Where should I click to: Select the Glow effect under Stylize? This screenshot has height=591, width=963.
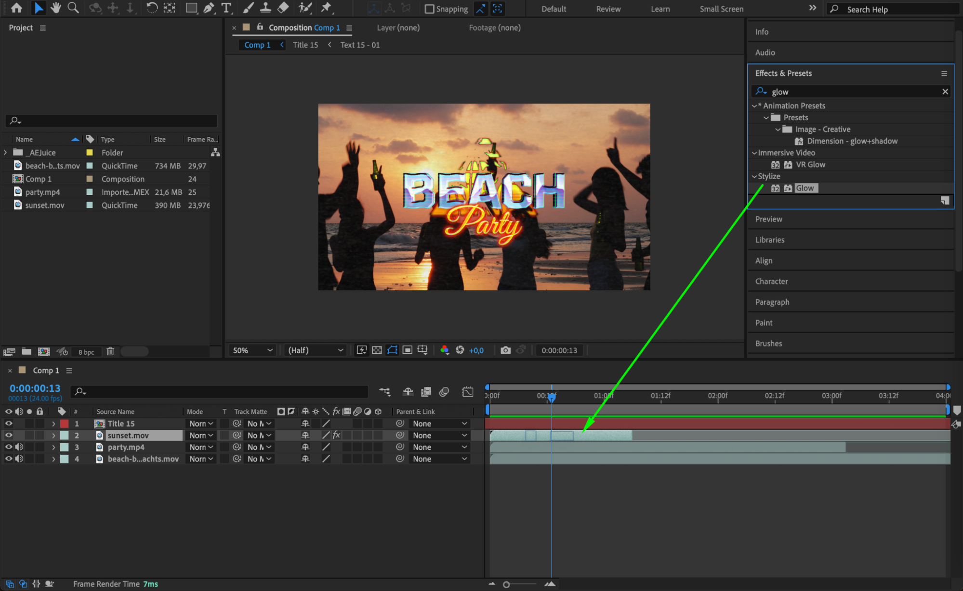coord(805,188)
